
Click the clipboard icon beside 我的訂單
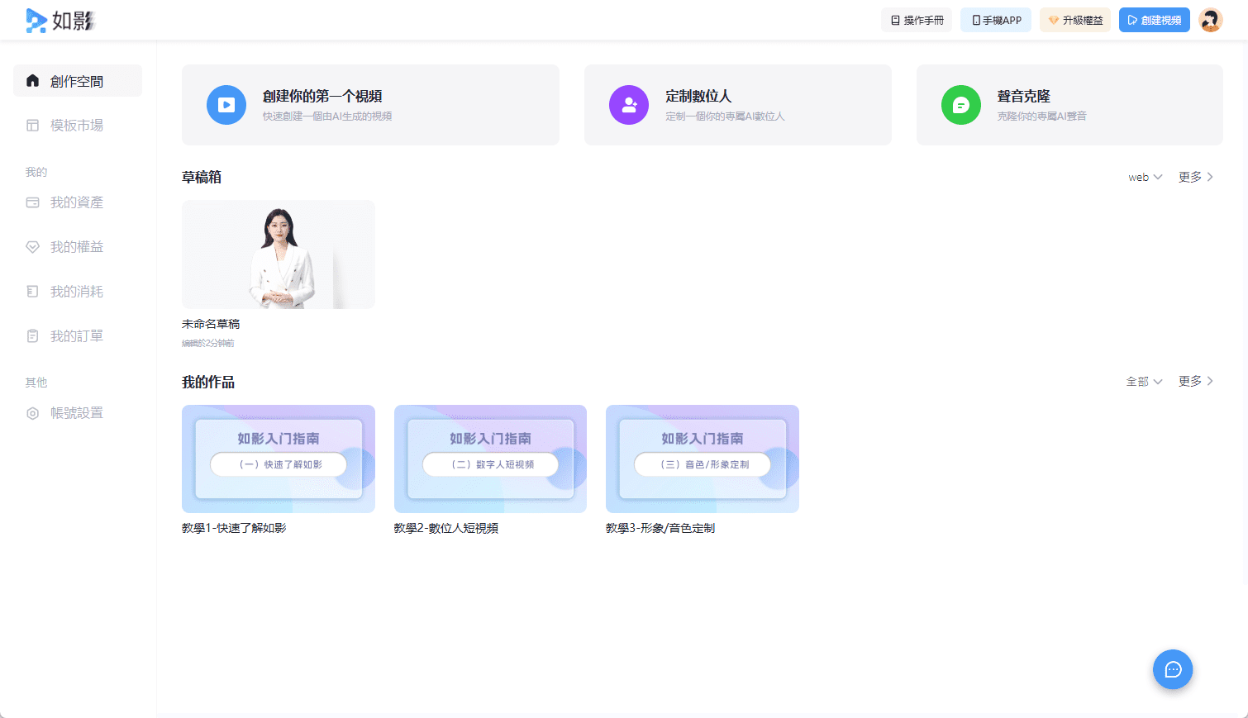point(33,336)
